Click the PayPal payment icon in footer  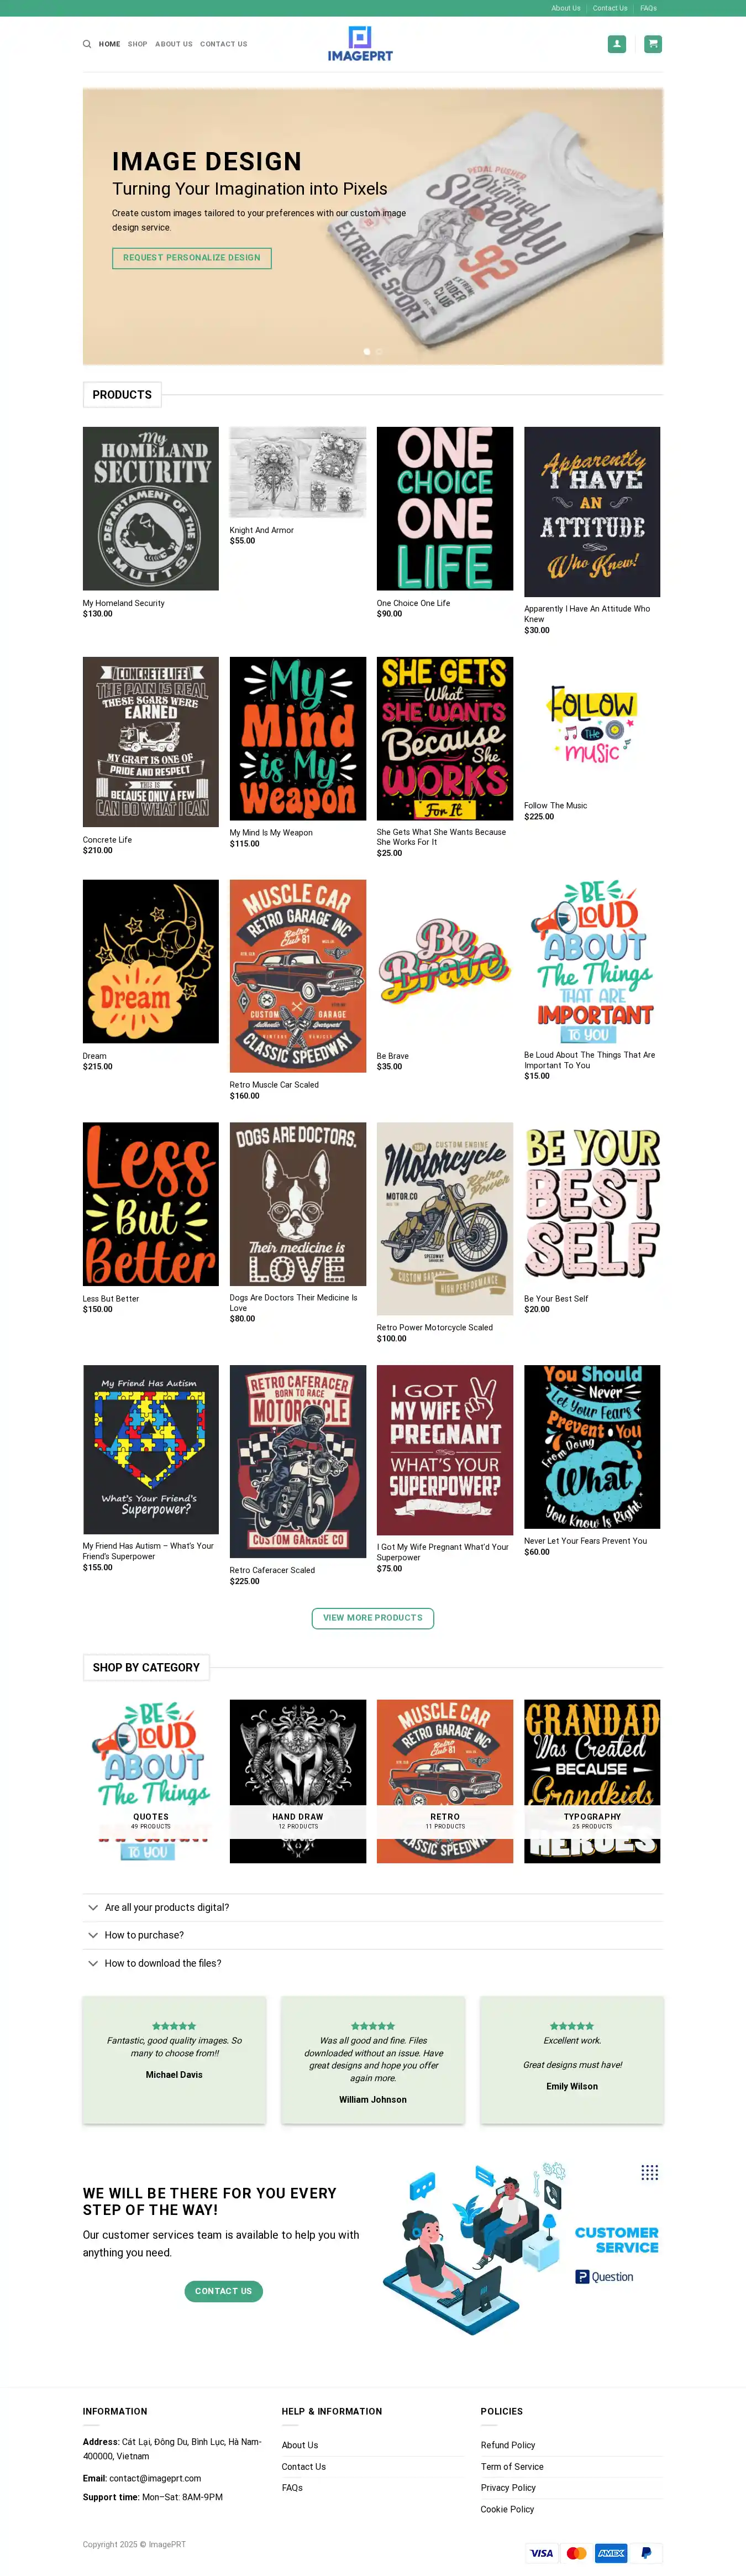646,2552
